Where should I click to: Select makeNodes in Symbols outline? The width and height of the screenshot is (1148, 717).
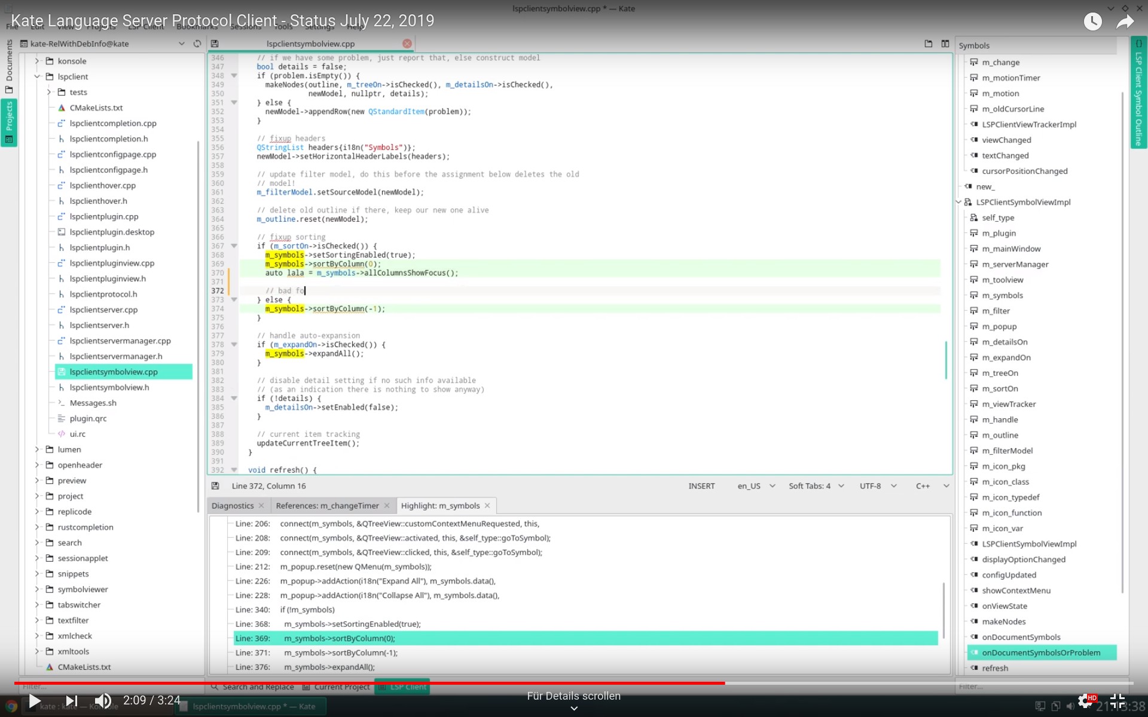tap(1003, 621)
